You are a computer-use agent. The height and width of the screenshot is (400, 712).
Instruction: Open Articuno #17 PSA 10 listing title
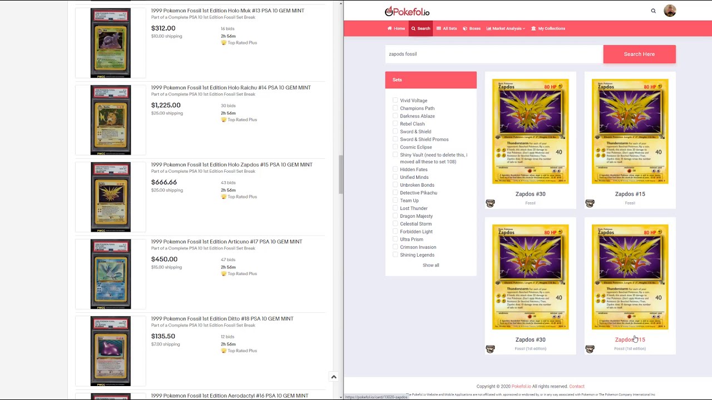(x=226, y=242)
